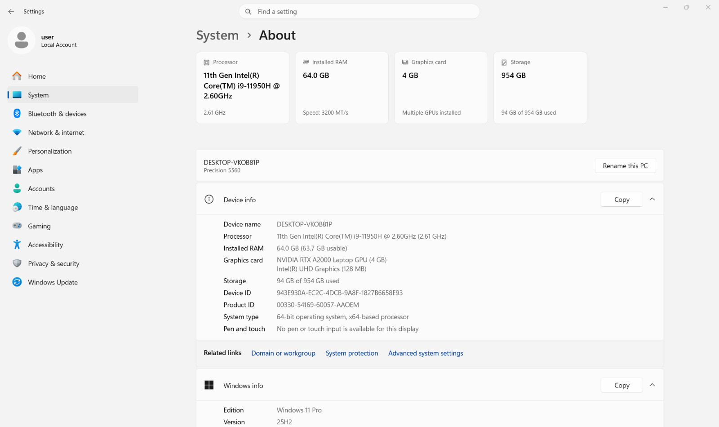719x427 pixels.
Task: Copy the Device info details
Action: pos(621,200)
